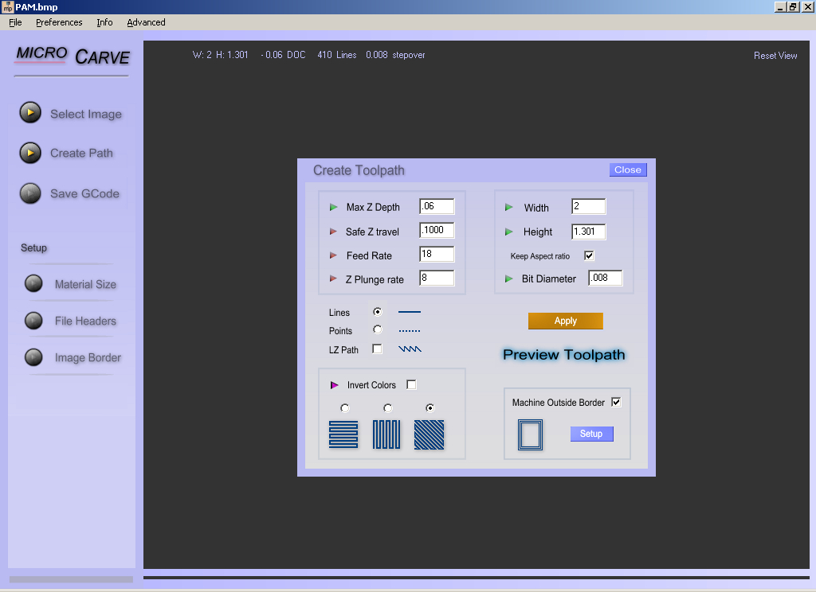This screenshot has width=816, height=592.
Task: Click the purple arrow beside Invert Colors
Action: [335, 385]
